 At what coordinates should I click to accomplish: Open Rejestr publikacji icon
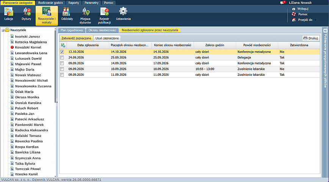click(104, 11)
